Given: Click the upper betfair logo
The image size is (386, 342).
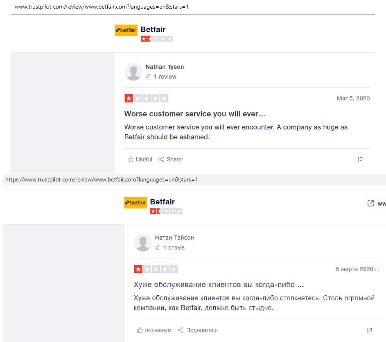Looking at the screenshot, I should tap(126, 30).
